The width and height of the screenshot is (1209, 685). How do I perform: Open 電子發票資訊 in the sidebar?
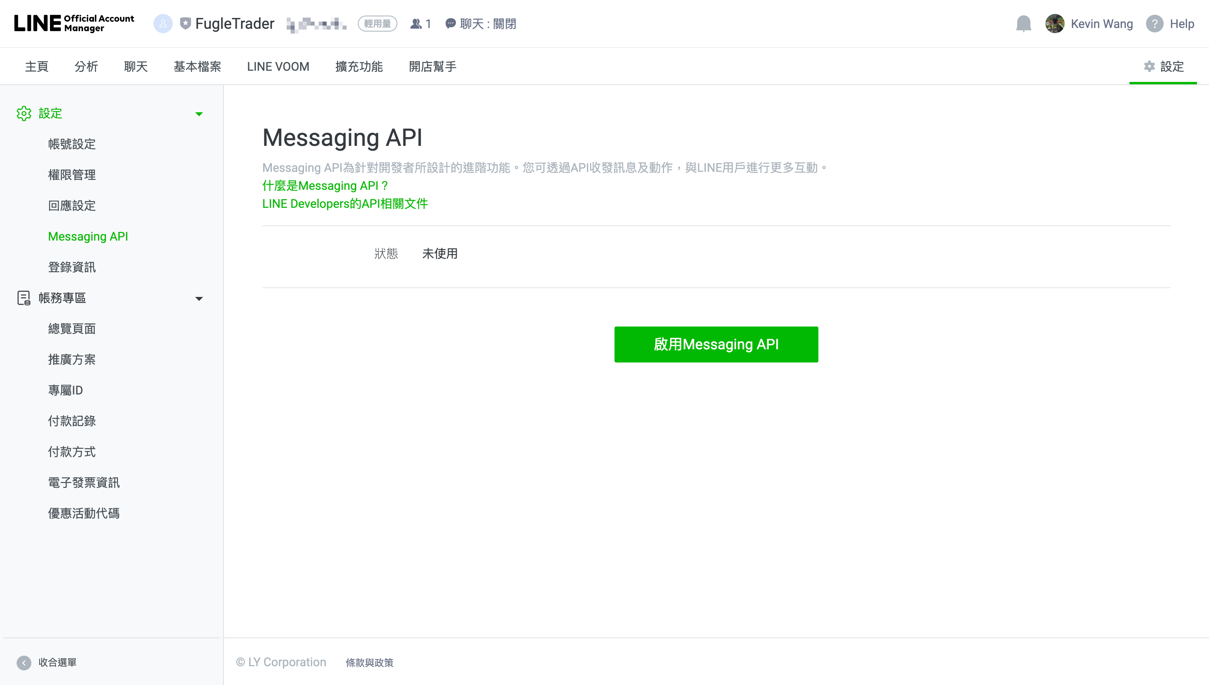pyautogui.click(x=84, y=483)
